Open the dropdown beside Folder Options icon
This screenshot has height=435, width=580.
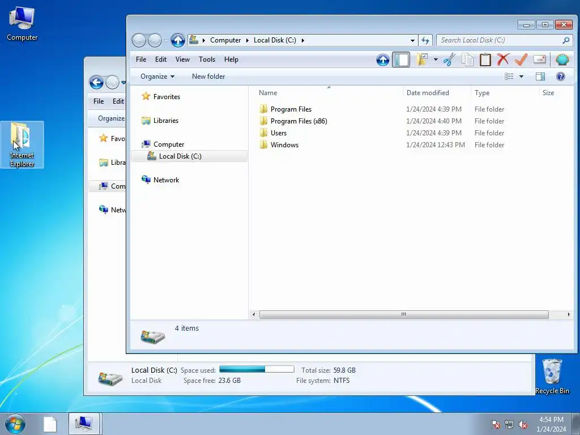coord(436,59)
